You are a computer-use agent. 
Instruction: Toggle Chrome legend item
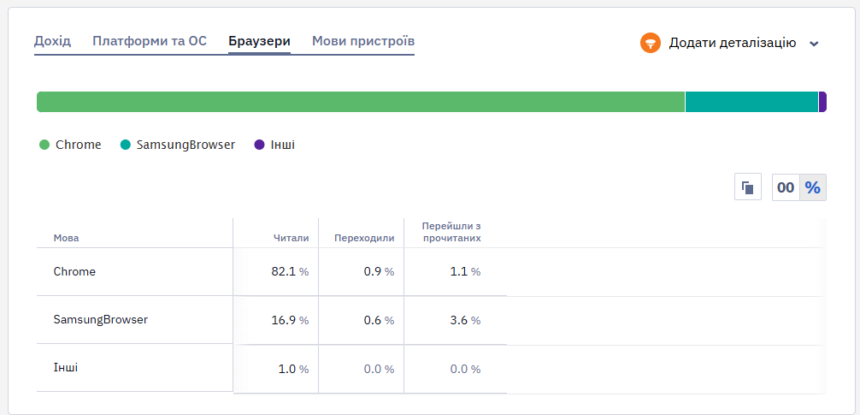(x=71, y=145)
